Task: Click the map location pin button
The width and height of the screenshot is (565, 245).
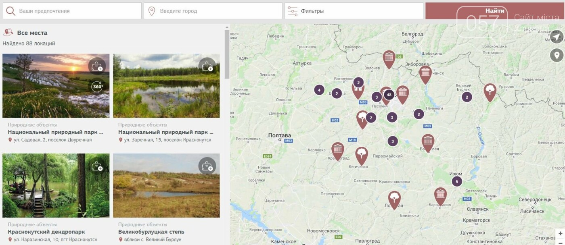Action: click(x=557, y=55)
